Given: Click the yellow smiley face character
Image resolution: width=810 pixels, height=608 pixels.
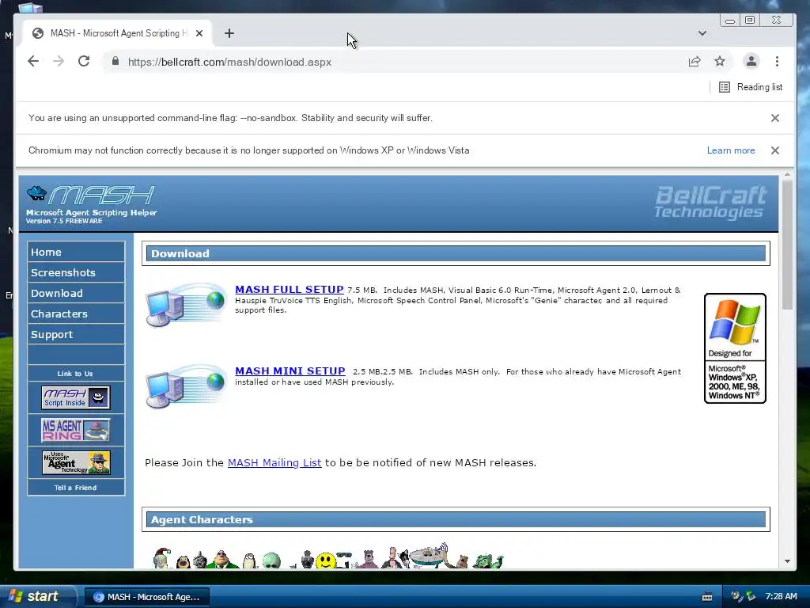Looking at the screenshot, I should 325,561.
